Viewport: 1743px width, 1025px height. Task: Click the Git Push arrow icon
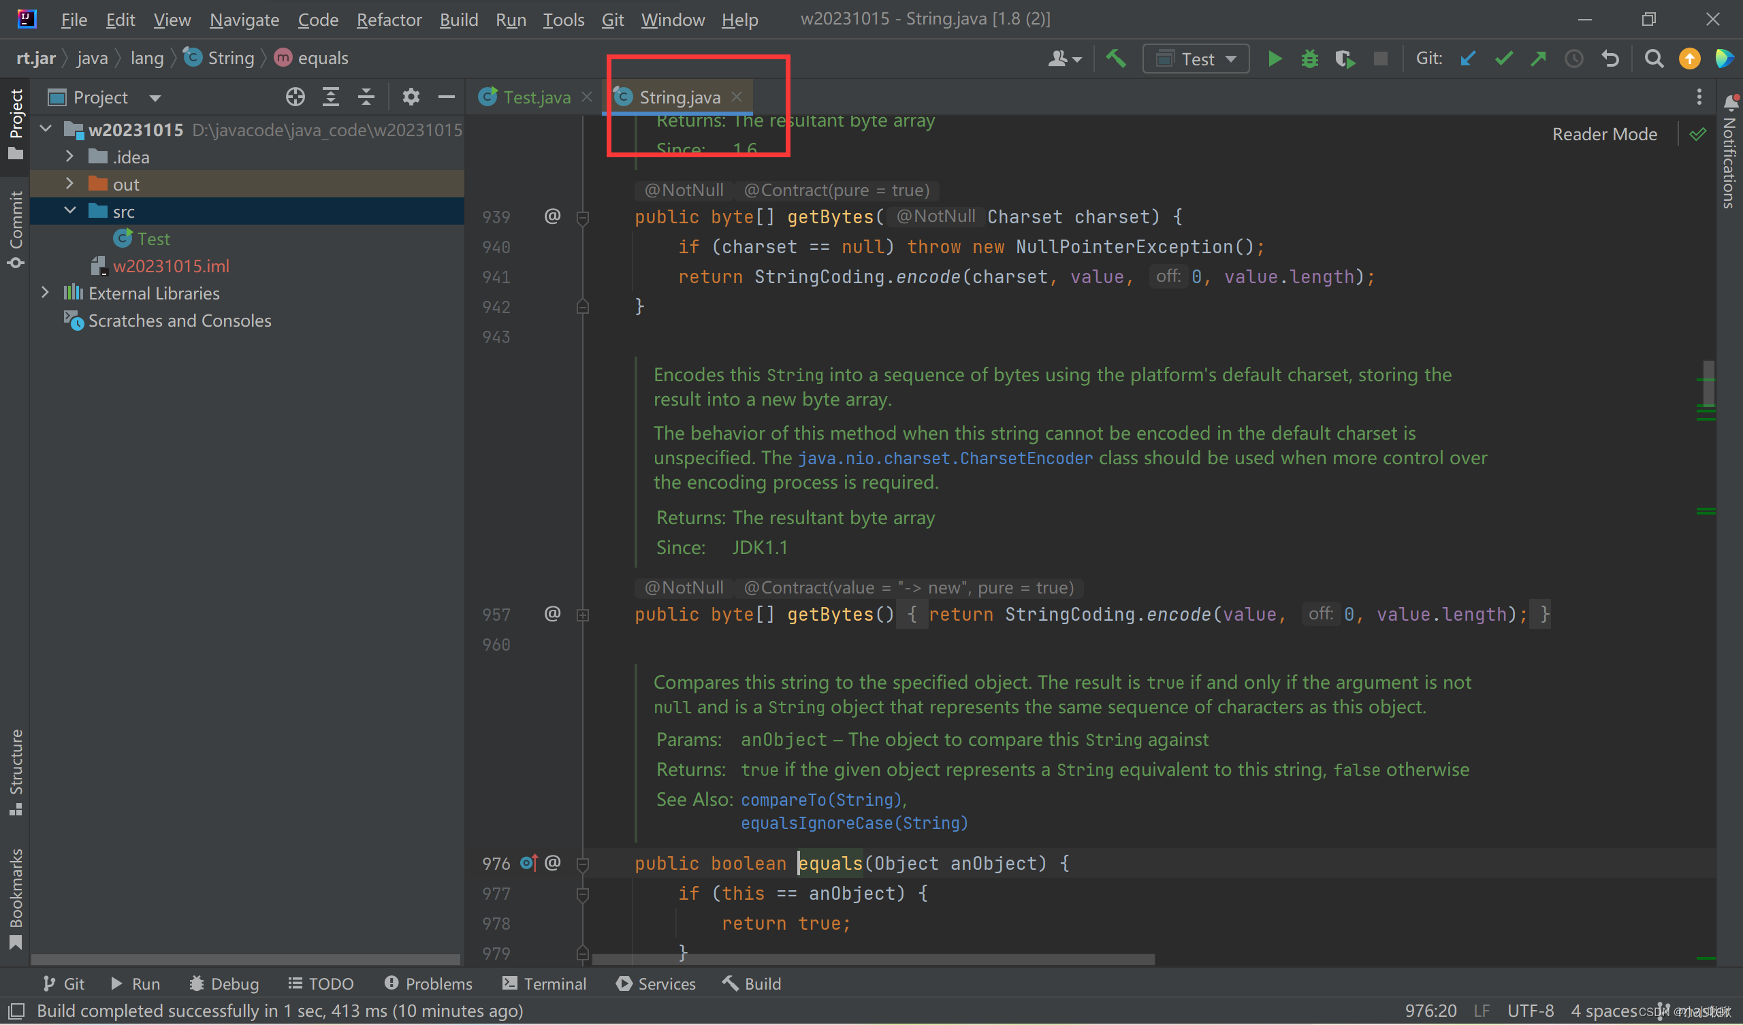point(1538,59)
